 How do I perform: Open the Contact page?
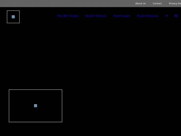pyautogui.click(x=157, y=3)
